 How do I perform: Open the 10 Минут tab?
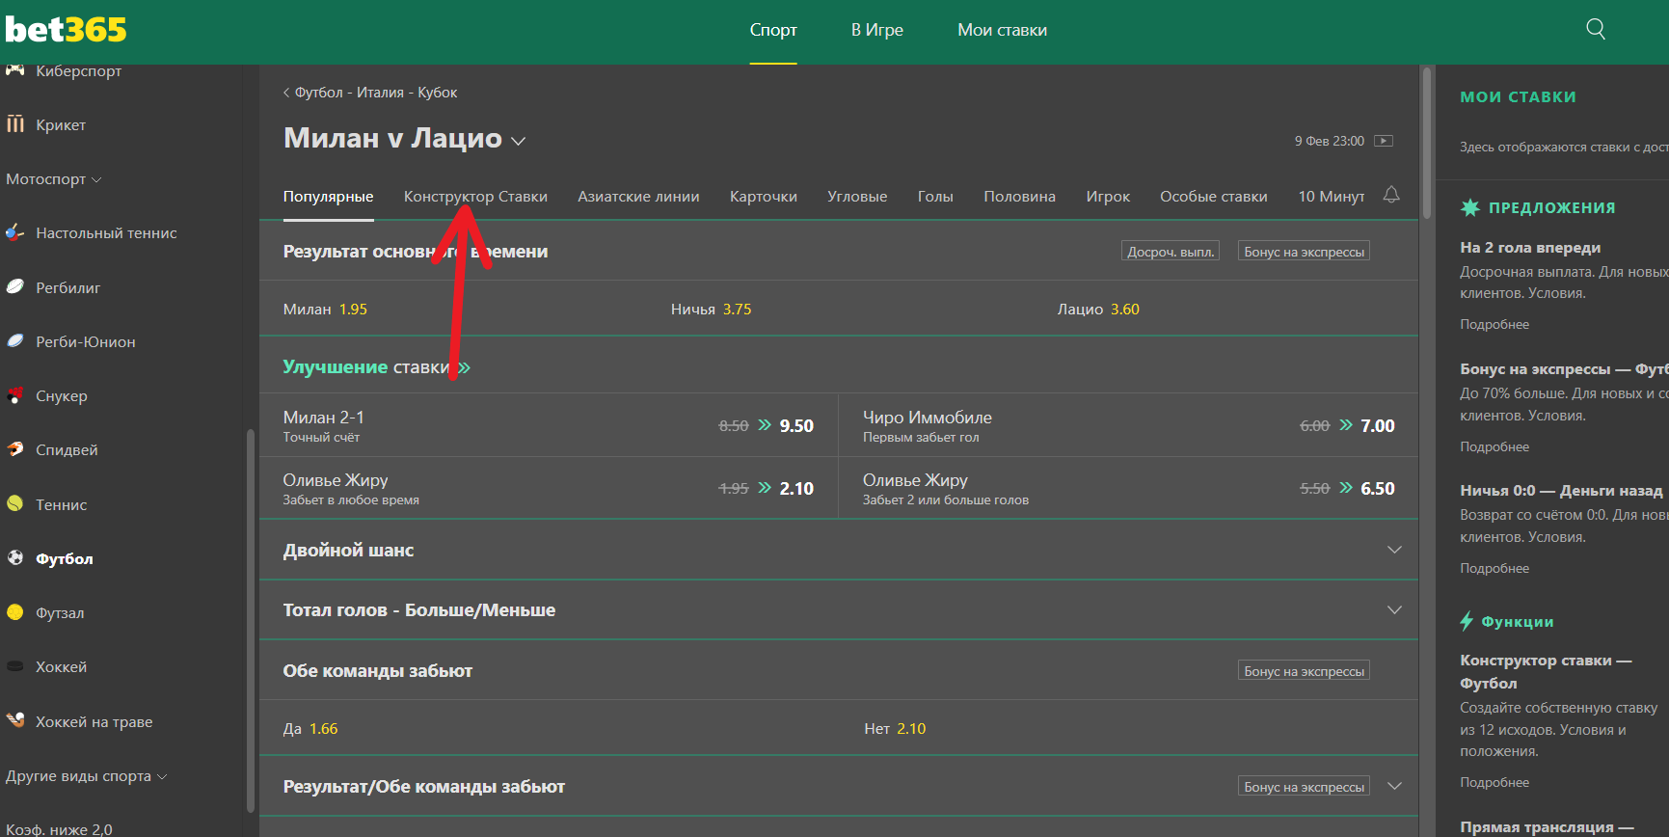click(x=1332, y=196)
